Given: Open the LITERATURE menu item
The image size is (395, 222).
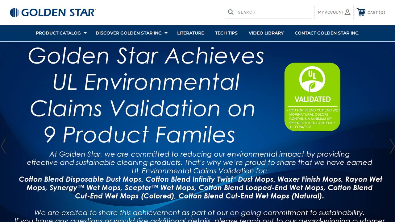Looking at the screenshot, I should tap(190, 33).
